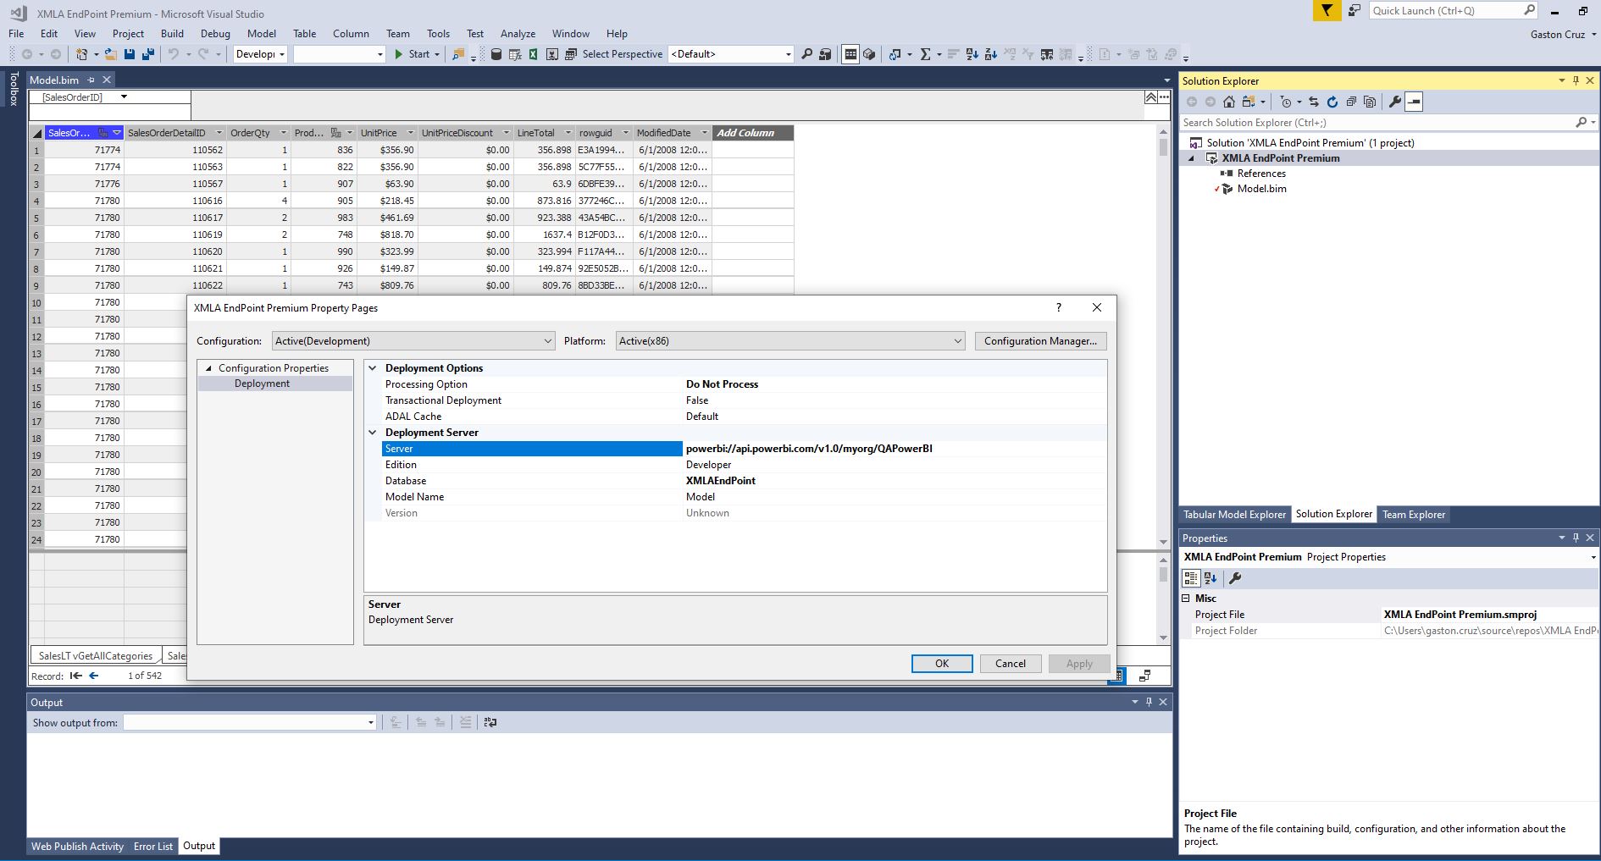The width and height of the screenshot is (1601, 861).
Task: Click OK in the Property Pages dialog
Action: pyautogui.click(x=942, y=664)
